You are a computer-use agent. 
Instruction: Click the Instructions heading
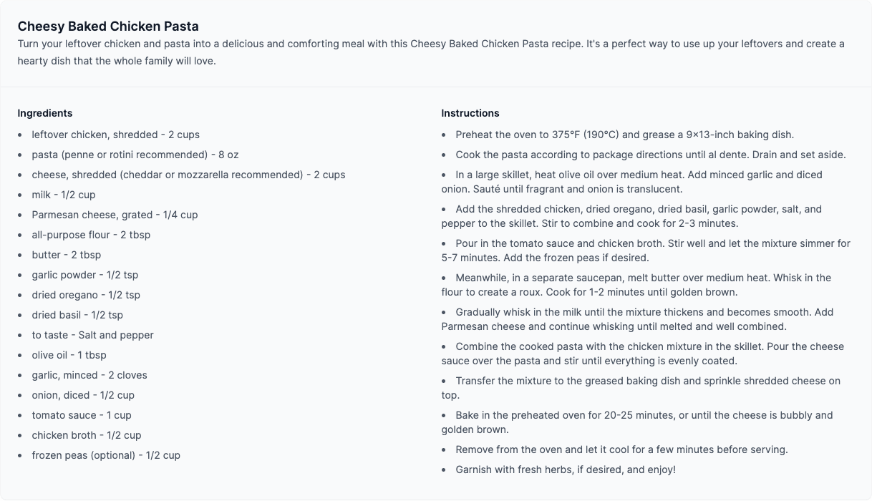pyautogui.click(x=470, y=113)
